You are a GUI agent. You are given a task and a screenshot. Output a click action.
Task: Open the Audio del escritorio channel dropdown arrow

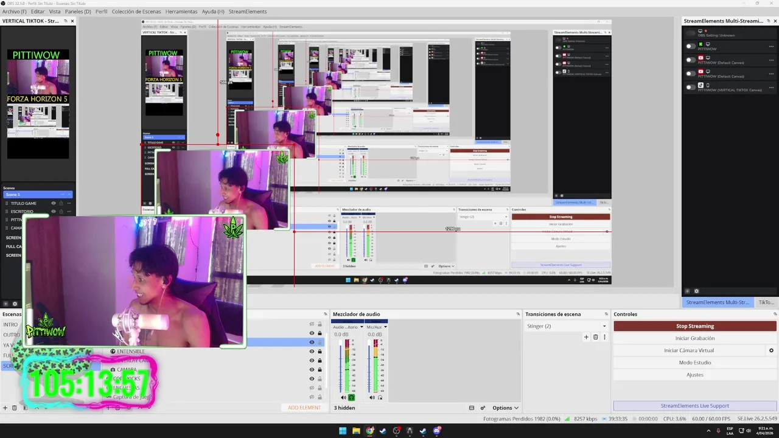tap(362, 327)
